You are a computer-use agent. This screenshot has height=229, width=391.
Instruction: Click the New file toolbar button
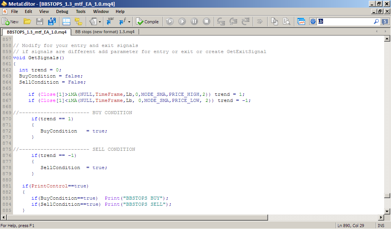point(10,22)
